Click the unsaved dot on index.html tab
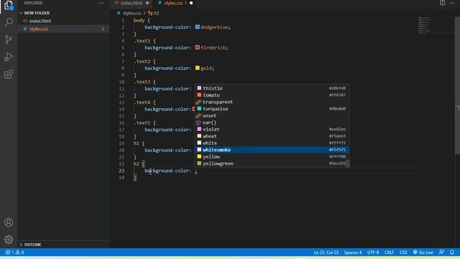Image resolution: width=460 pixels, height=259 pixels. [x=147, y=3]
